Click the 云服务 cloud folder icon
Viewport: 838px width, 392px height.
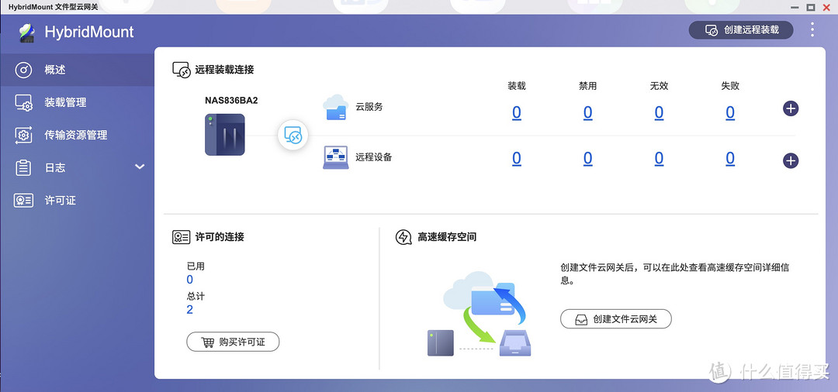coord(335,107)
